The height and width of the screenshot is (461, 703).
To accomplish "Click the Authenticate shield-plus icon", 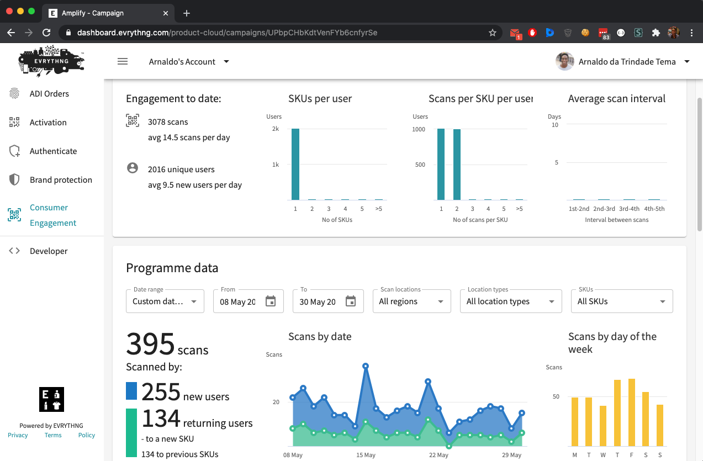I will [14, 151].
